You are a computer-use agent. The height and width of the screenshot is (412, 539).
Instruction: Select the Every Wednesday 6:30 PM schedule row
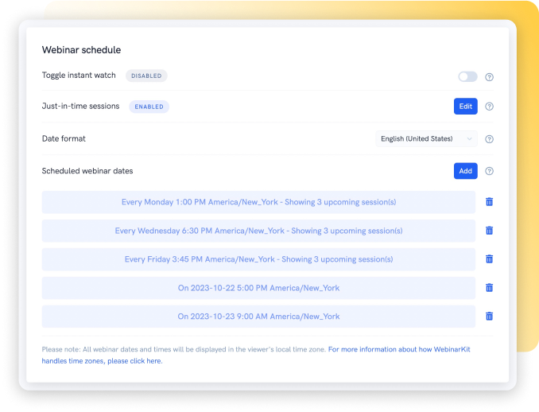click(258, 231)
